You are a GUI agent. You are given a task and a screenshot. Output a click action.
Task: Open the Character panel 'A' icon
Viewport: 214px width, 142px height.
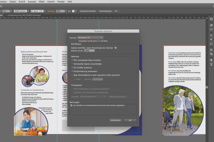point(211,35)
